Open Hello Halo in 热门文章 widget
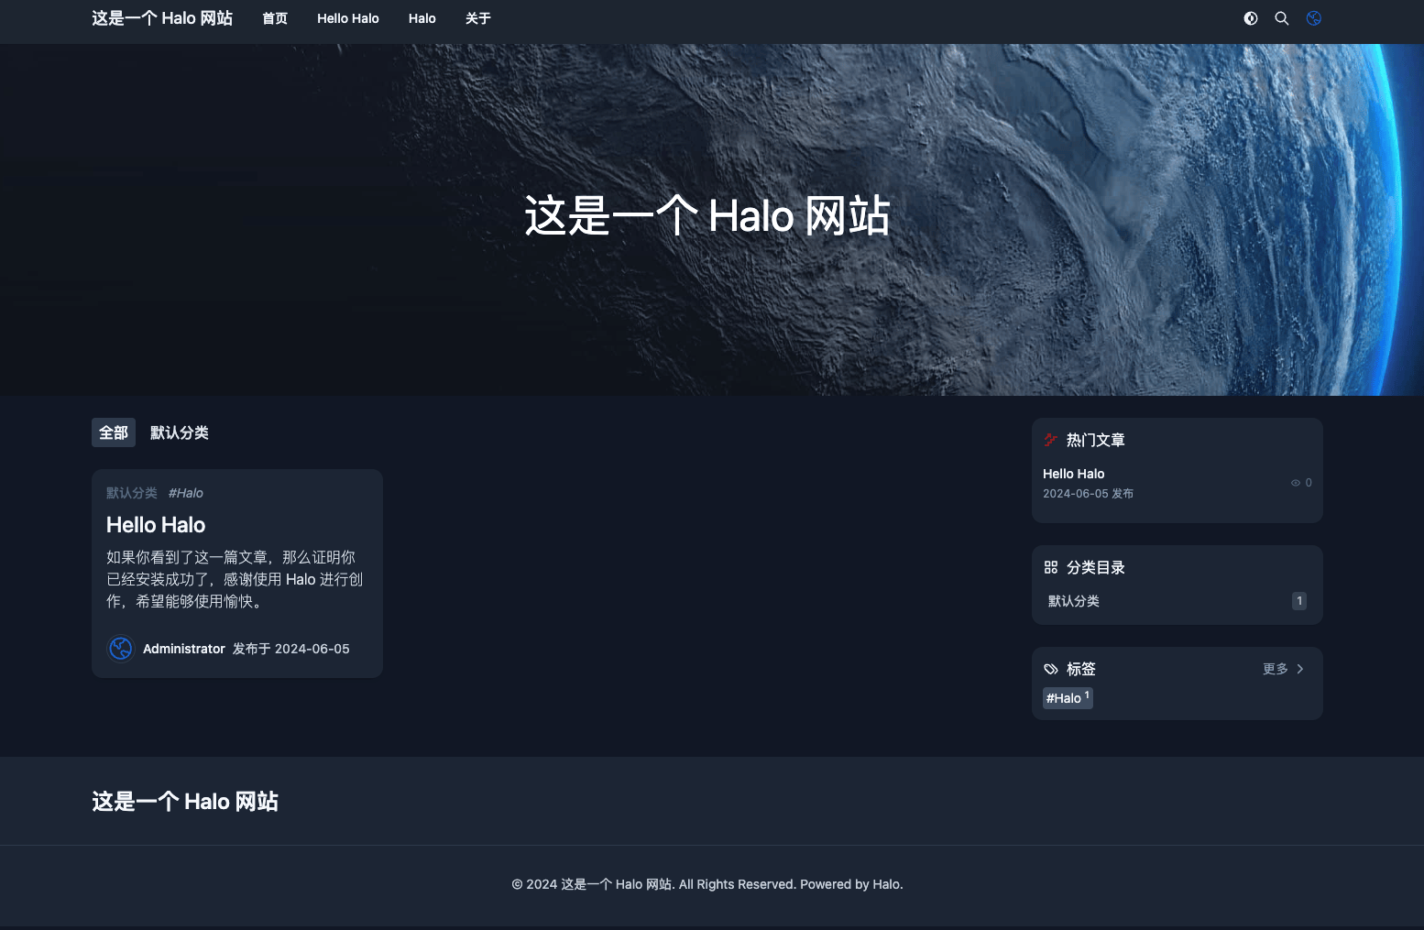 click(1074, 474)
